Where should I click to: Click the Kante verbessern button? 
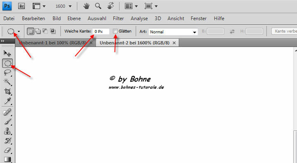284,31
